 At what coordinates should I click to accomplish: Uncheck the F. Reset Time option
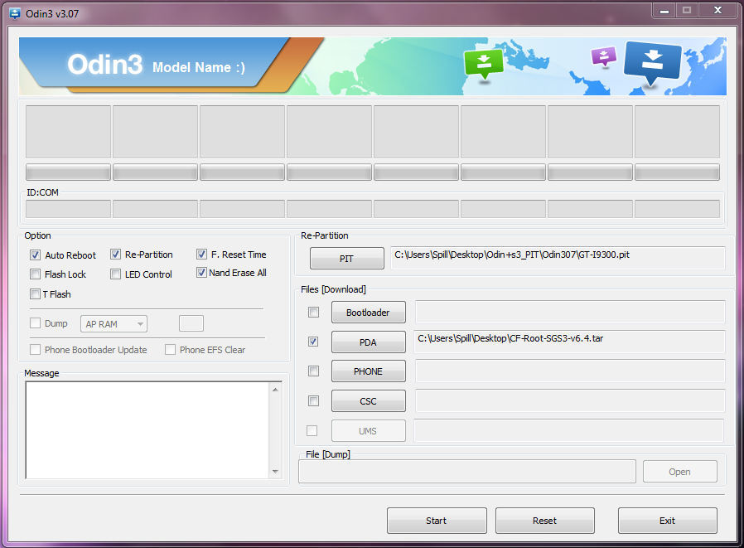click(201, 255)
